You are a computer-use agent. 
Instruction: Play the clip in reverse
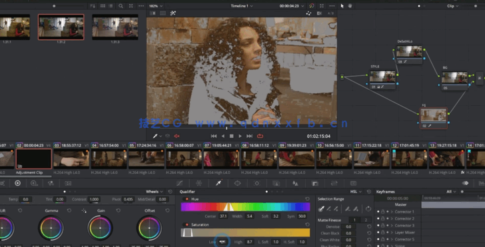pos(223,136)
